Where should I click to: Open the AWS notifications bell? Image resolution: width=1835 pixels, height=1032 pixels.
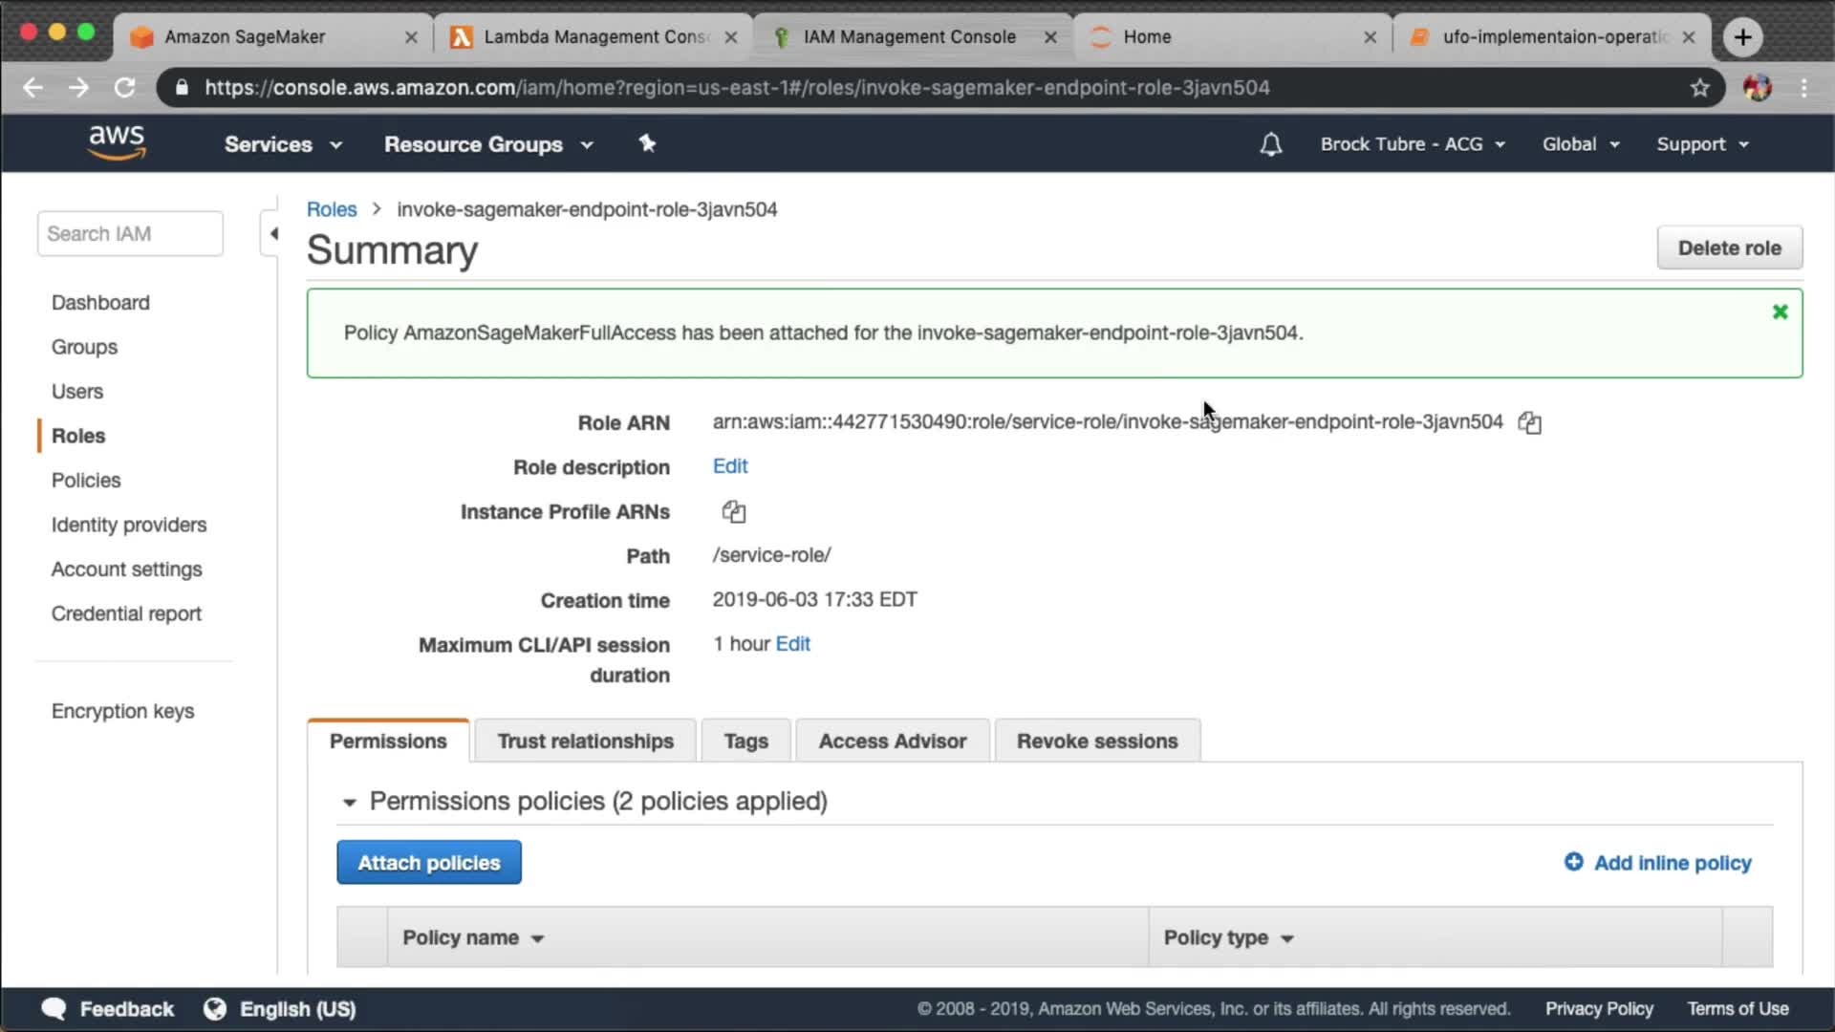click(1270, 144)
